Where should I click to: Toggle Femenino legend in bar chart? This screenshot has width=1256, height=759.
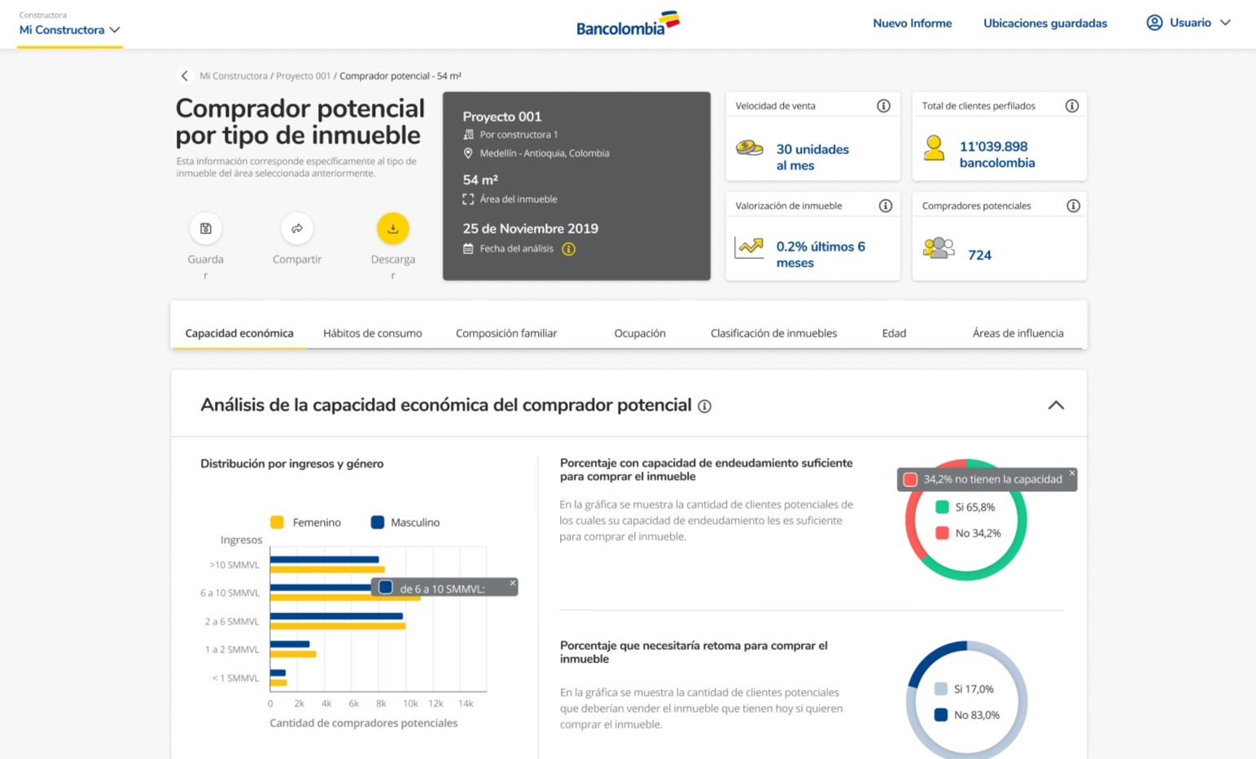[x=305, y=523]
